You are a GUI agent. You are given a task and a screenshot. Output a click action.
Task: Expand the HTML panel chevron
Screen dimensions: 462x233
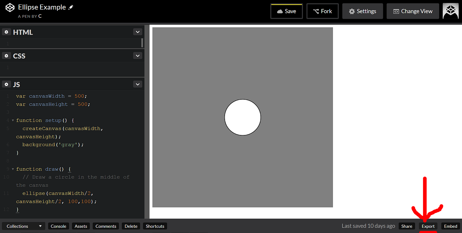coord(138,32)
